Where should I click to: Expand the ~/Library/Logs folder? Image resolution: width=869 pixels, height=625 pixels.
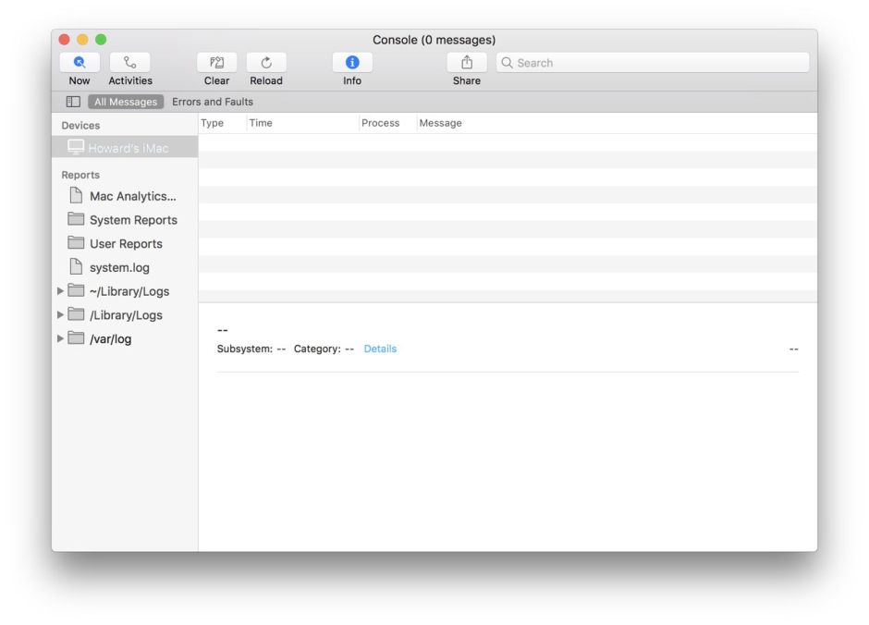(61, 291)
